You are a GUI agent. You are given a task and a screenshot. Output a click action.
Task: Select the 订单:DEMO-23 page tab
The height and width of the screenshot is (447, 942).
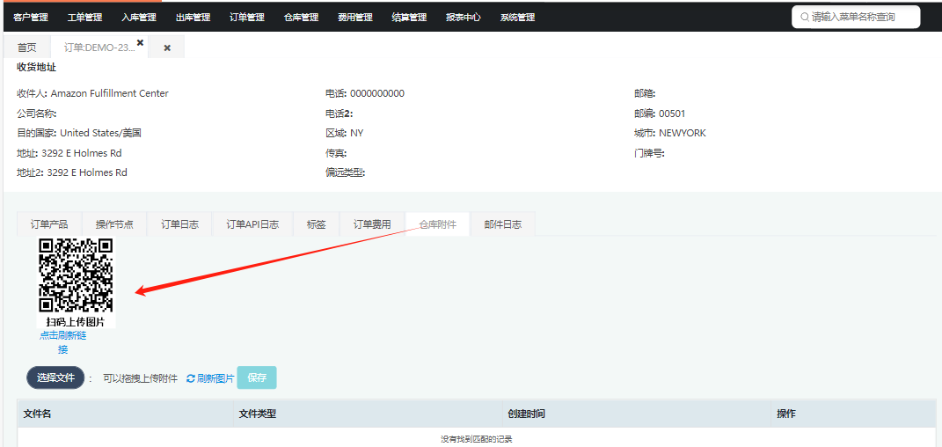click(99, 48)
